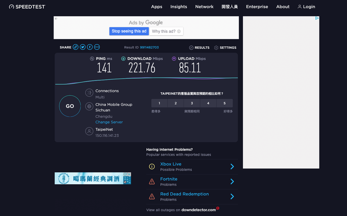Screen dimensions: 347x216
Task: Close the whisky banner ad
Action: [x=129, y=174]
